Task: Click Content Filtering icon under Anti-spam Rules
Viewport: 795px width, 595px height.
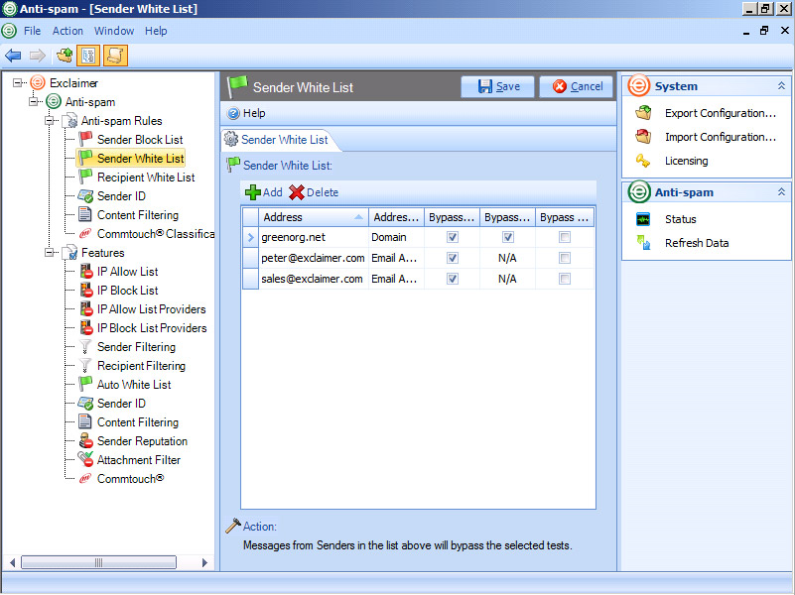Action: coord(85,215)
